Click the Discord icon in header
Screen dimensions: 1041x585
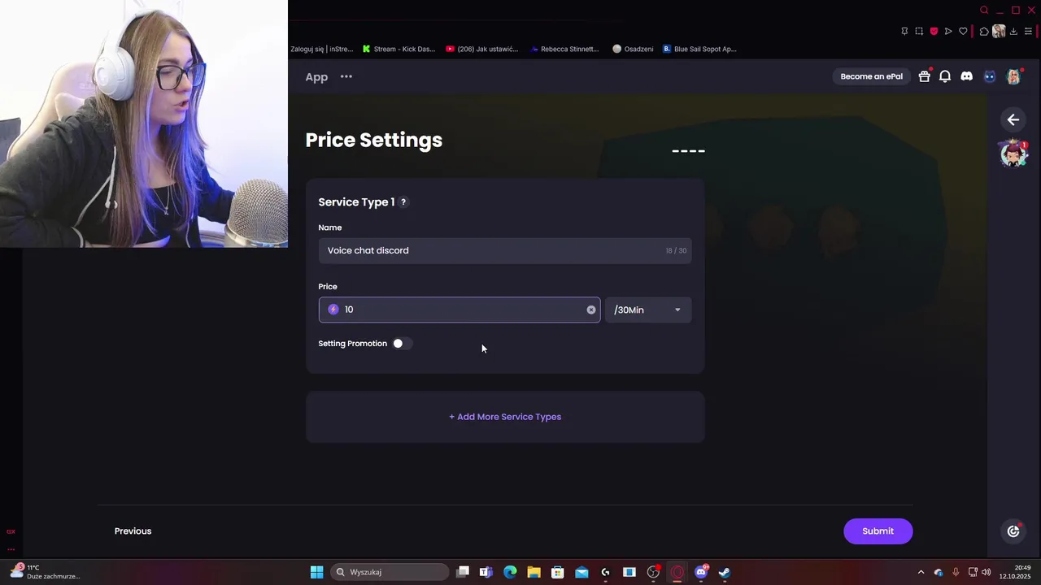(x=966, y=76)
